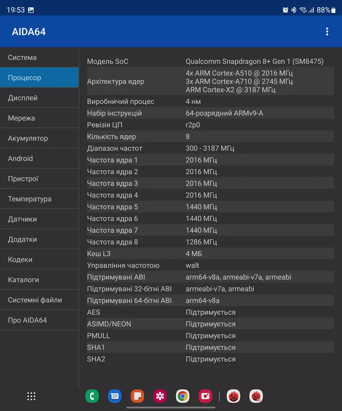Open the Датчики sensors section
This screenshot has width=342, height=411.
(x=39, y=219)
